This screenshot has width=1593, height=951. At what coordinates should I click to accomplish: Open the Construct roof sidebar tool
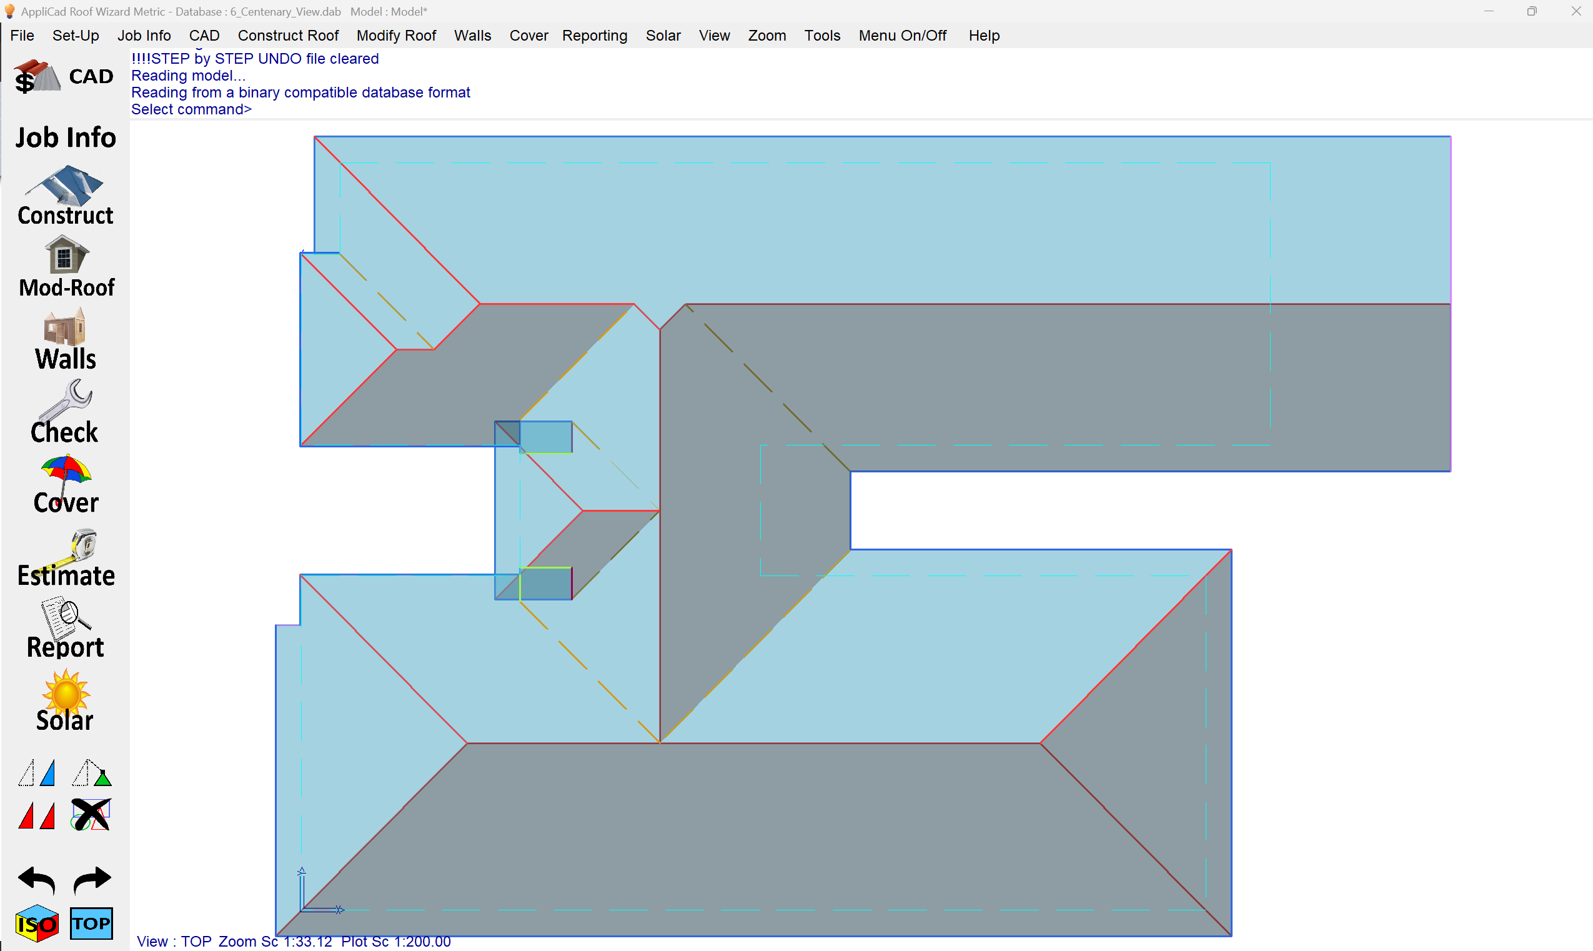[x=65, y=195]
